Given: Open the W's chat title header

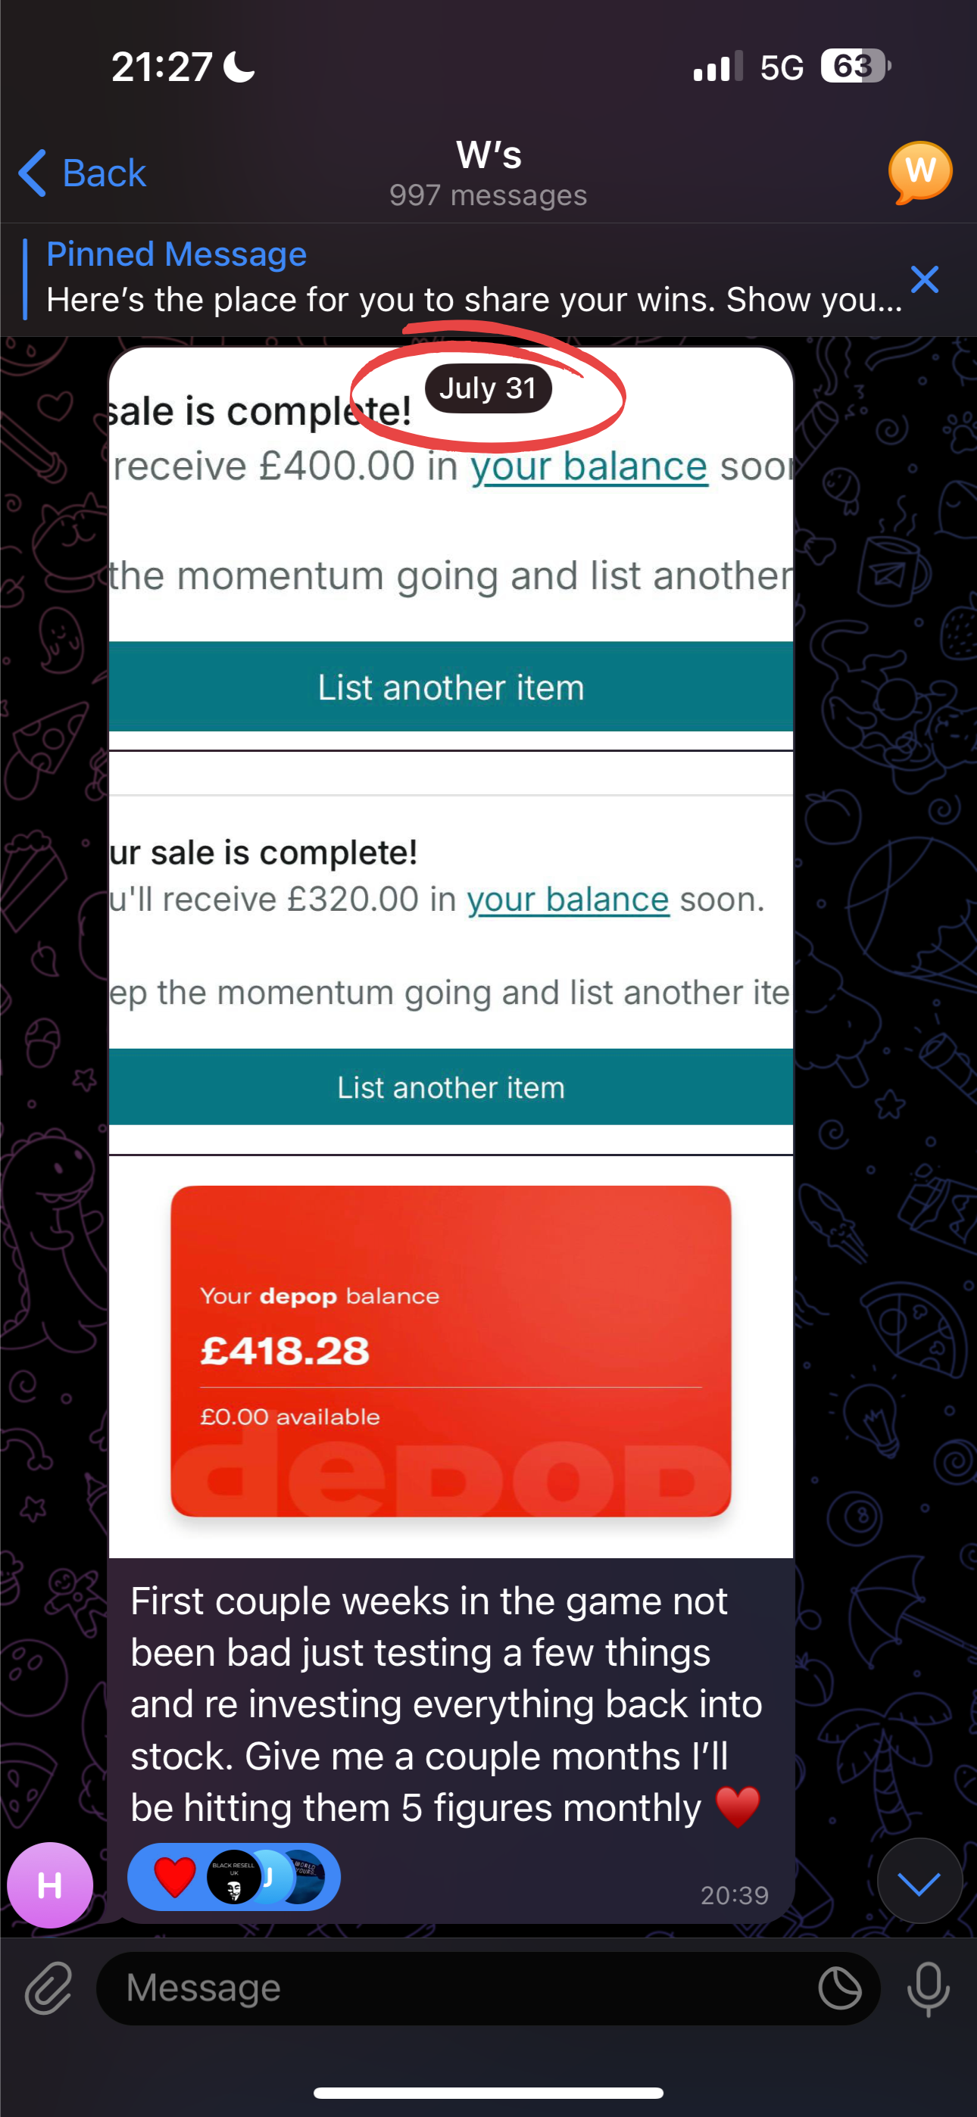Looking at the screenshot, I should (488, 173).
